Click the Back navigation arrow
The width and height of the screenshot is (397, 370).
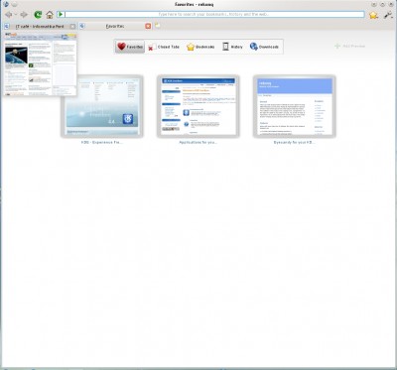tap(9, 15)
